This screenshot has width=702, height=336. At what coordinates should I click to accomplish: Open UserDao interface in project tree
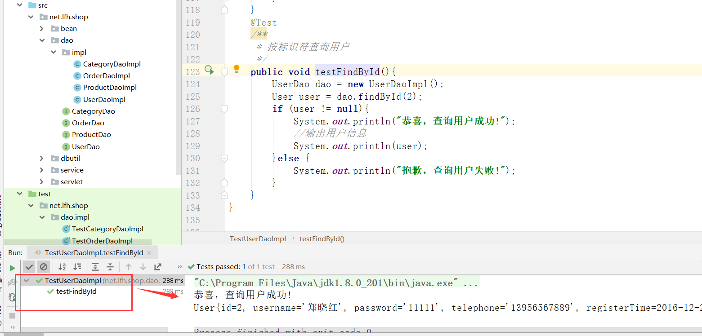tap(86, 147)
